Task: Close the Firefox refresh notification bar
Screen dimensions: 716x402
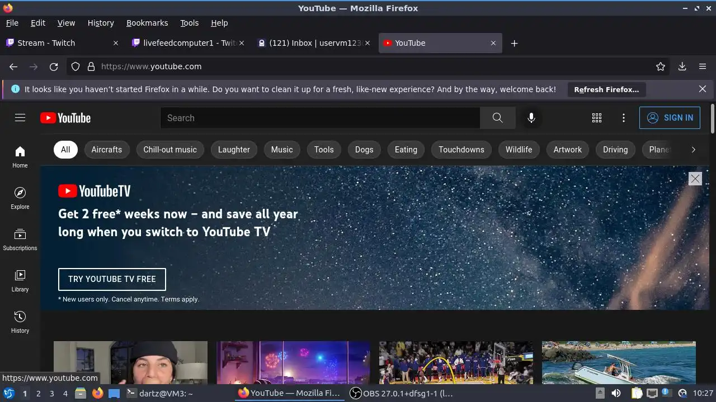Action: (703, 89)
